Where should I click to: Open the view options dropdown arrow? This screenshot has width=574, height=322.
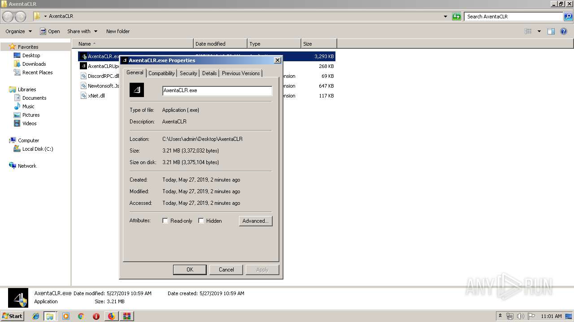539,31
